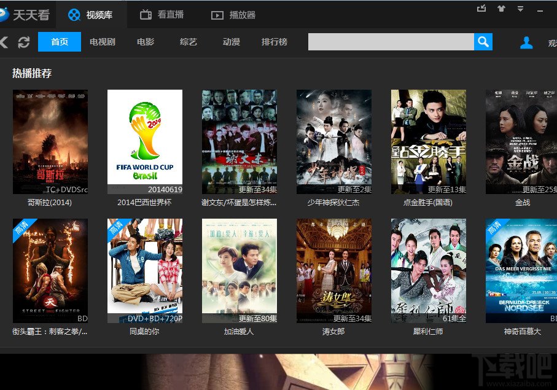Open the 电视剧 category

(x=103, y=42)
